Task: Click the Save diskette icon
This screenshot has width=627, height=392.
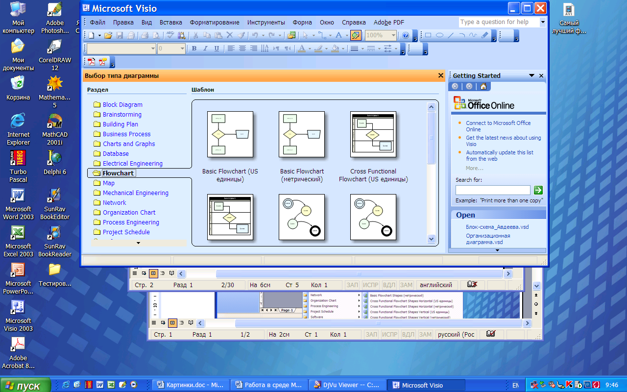Action: click(119, 35)
